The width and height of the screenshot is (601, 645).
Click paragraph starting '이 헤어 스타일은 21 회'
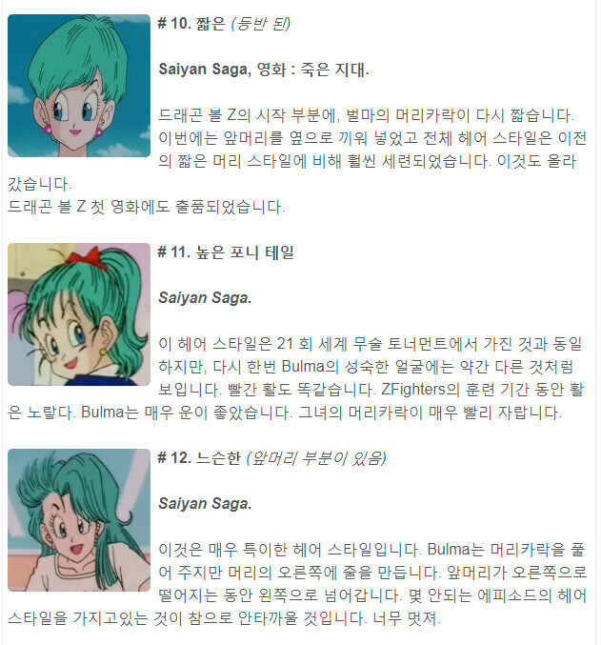(x=297, y=377)
